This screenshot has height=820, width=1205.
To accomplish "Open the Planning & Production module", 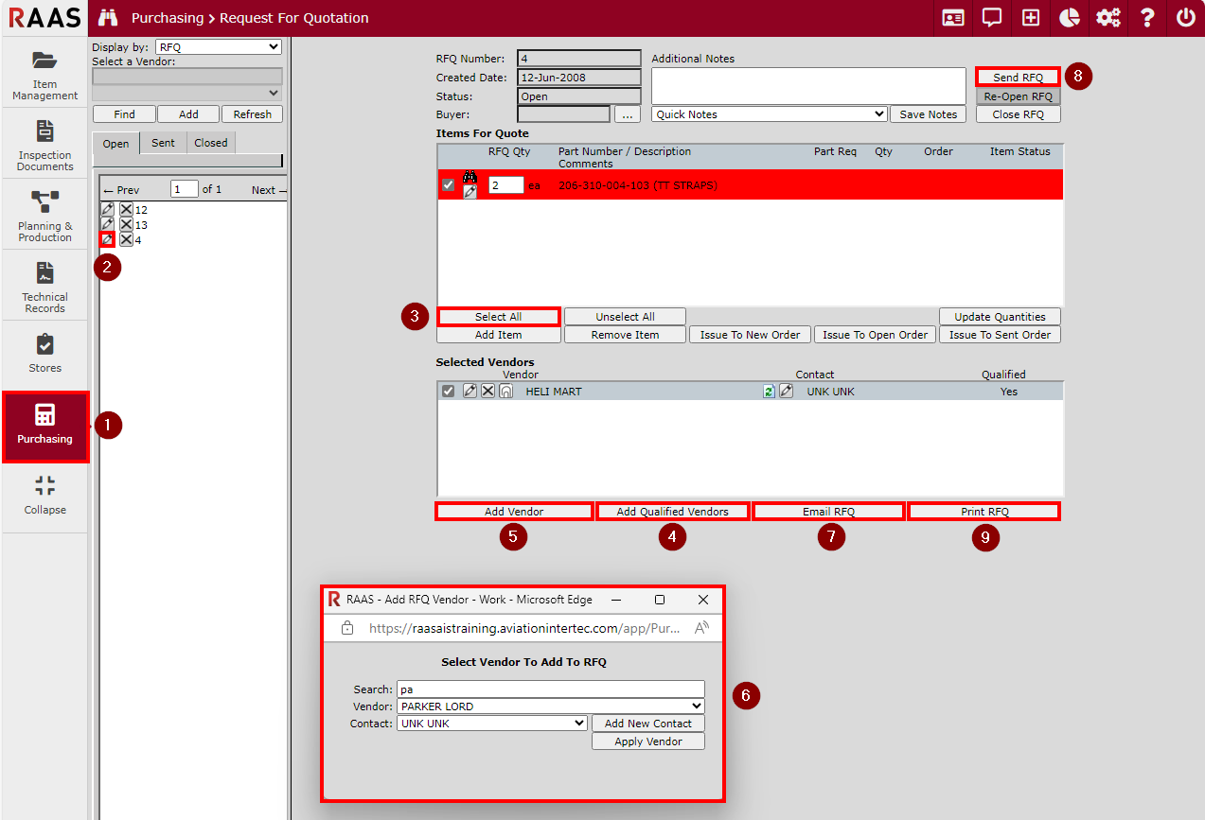I will pyautogui.click(x=44, y=215).
